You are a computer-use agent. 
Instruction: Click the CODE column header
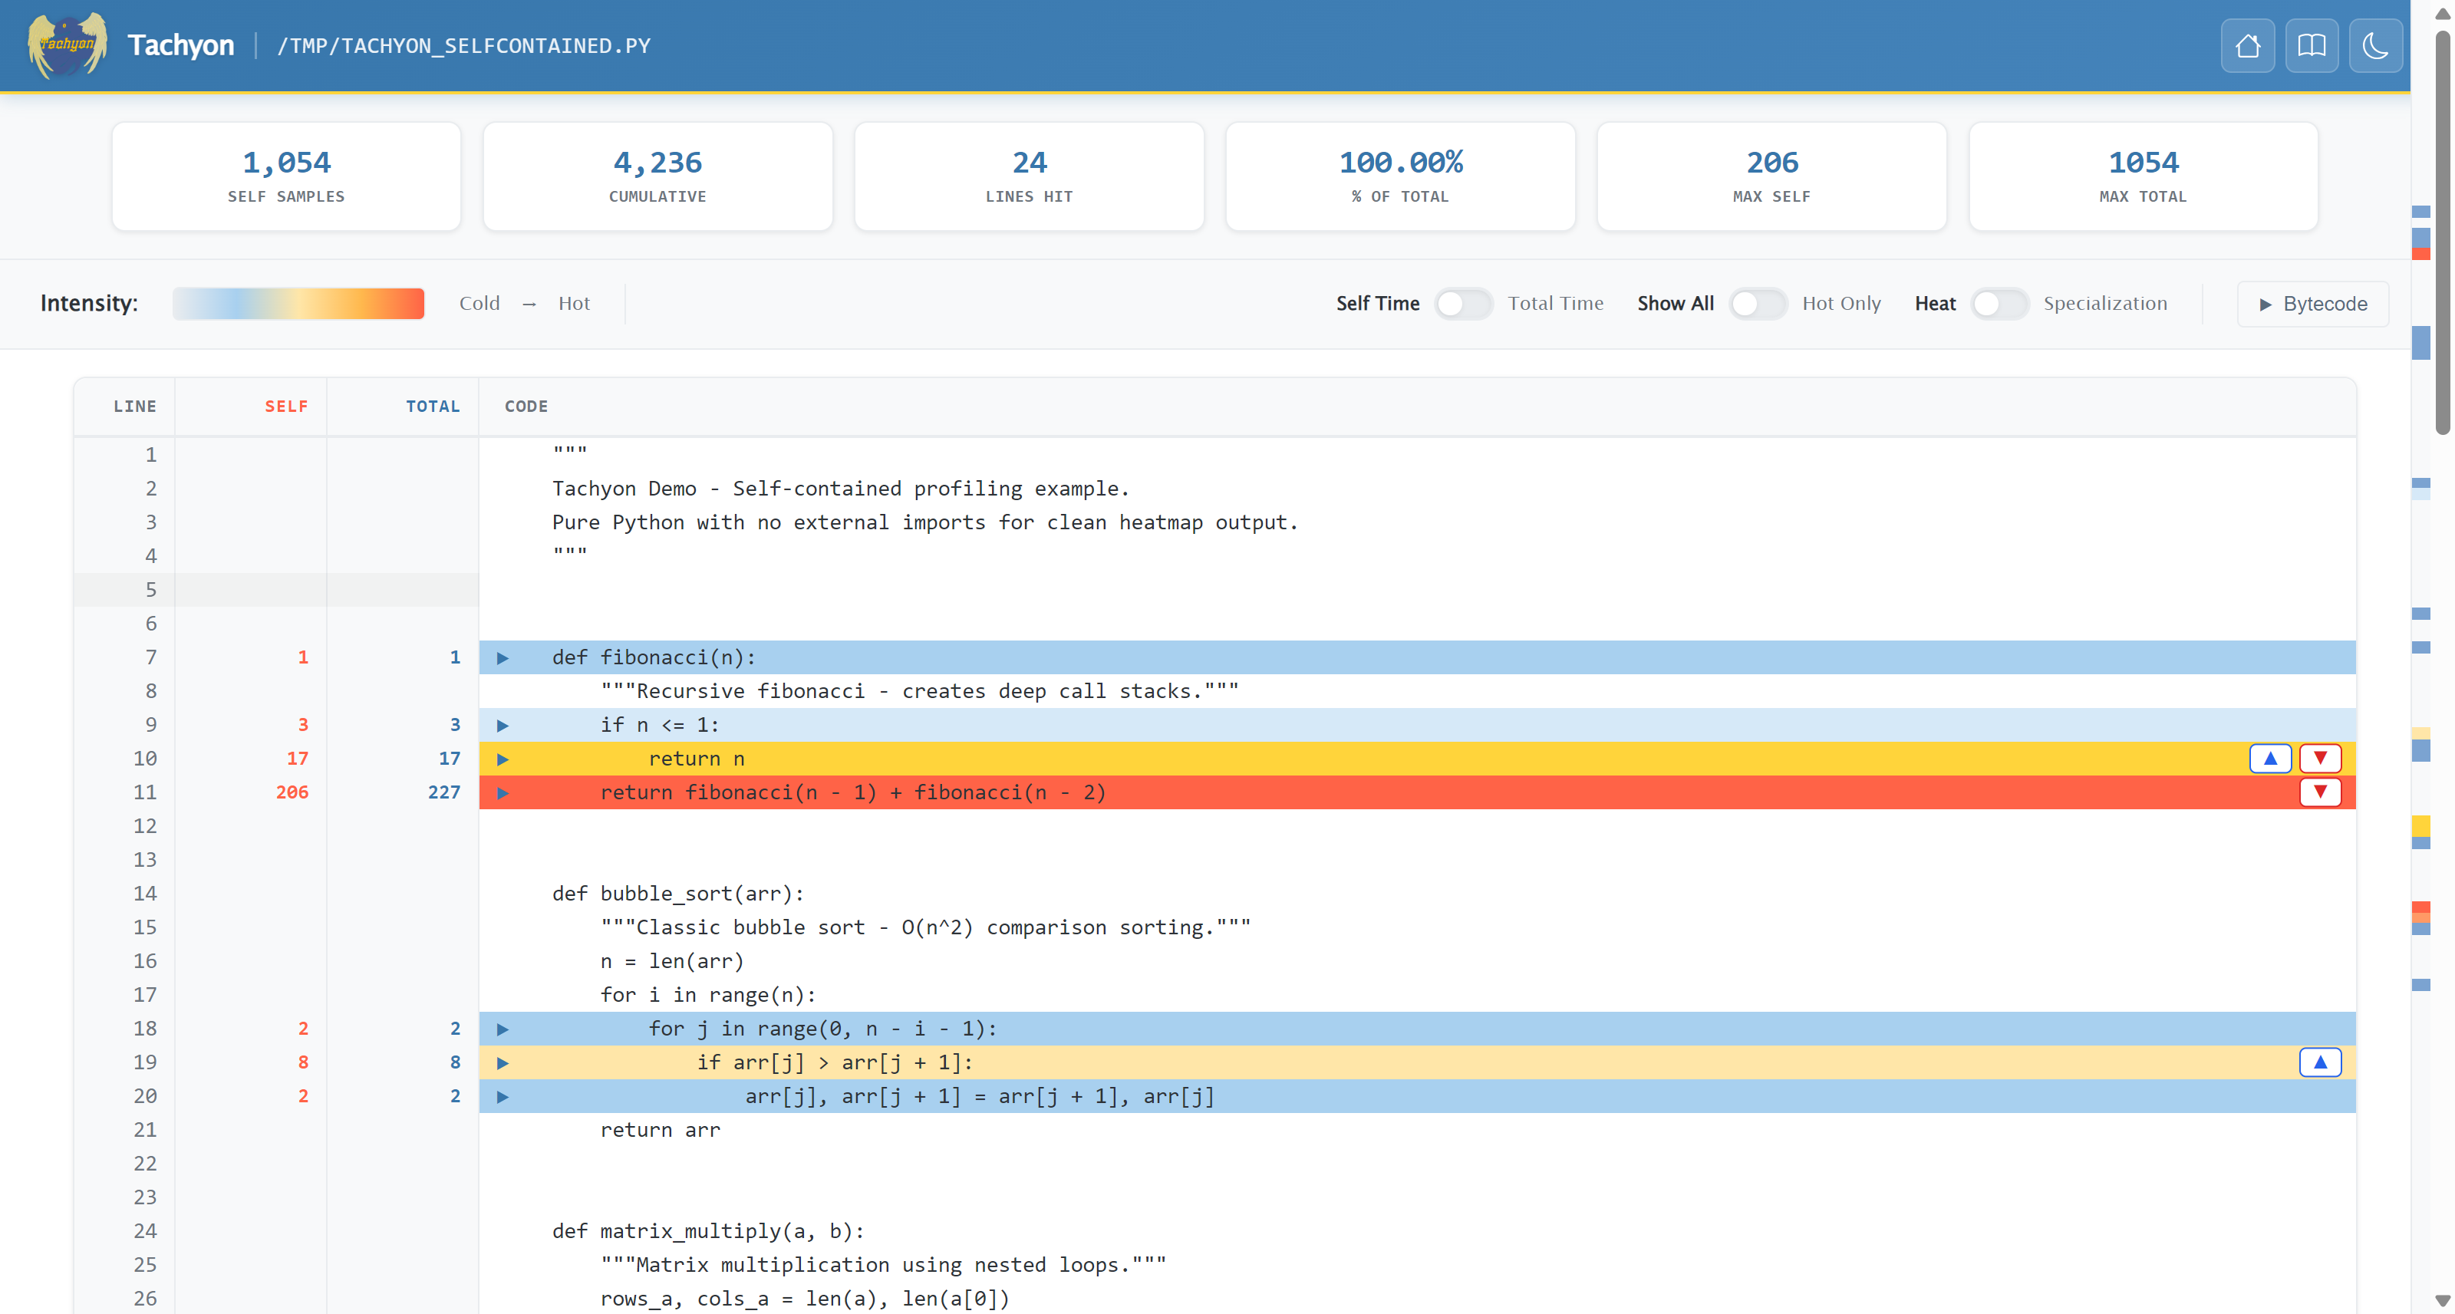click(x=526, y=406)
